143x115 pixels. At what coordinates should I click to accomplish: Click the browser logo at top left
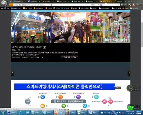pyautogui.click(x=4, y=3)
